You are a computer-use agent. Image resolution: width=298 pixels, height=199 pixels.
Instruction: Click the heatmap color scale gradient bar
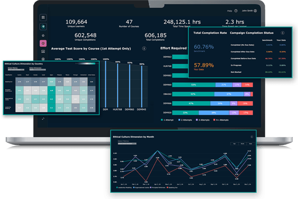tap(87, 64)
